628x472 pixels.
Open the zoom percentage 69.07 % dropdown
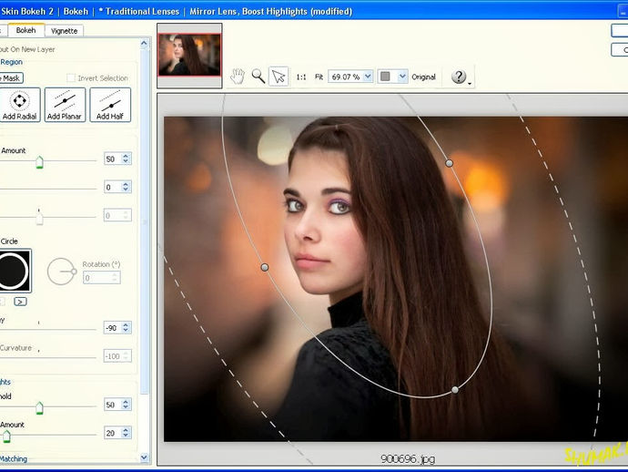368,77
